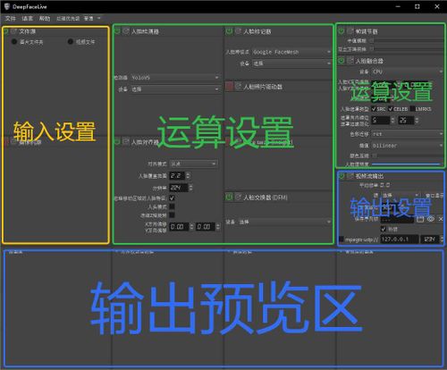Enable the freeze Z rotation checkbox
Image resolution: width=447 pixels, height=370 pixels.
pyautogui.click(x=172, y=214)
